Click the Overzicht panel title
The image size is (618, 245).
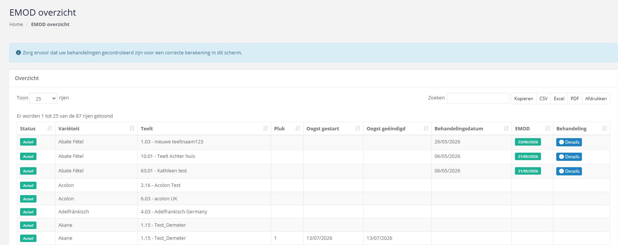pyautogui.click(x=27, y=78)
